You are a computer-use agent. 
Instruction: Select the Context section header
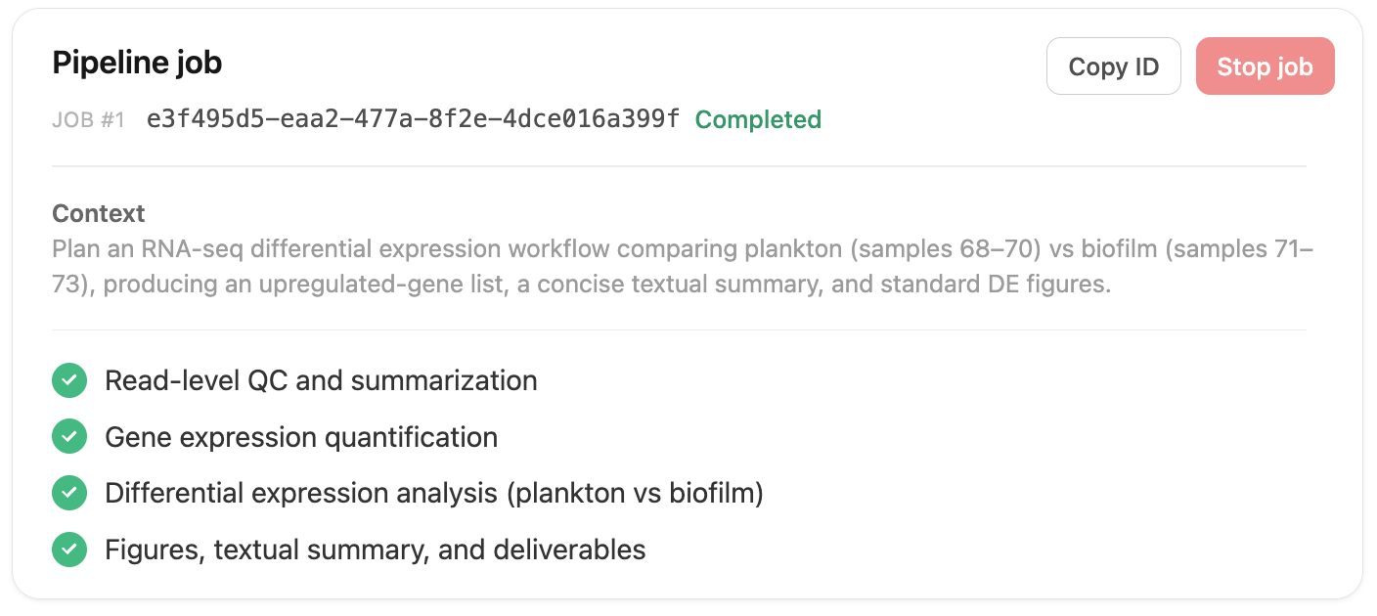coord(98,213)
